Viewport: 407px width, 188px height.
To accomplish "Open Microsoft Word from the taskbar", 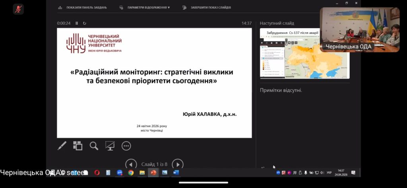I will pos(176,172).
